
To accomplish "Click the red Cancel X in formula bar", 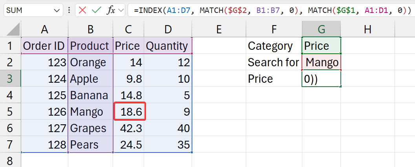I will [82, 10].
